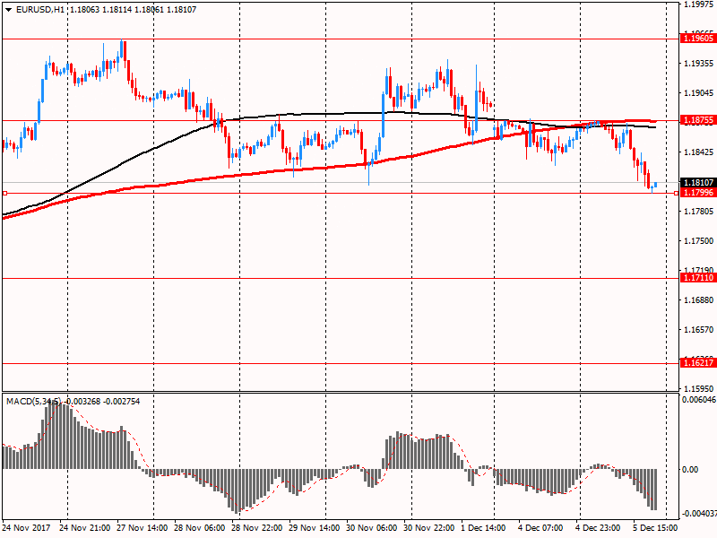Click the 1.18425 price scale value

click(x=698, y=152)
